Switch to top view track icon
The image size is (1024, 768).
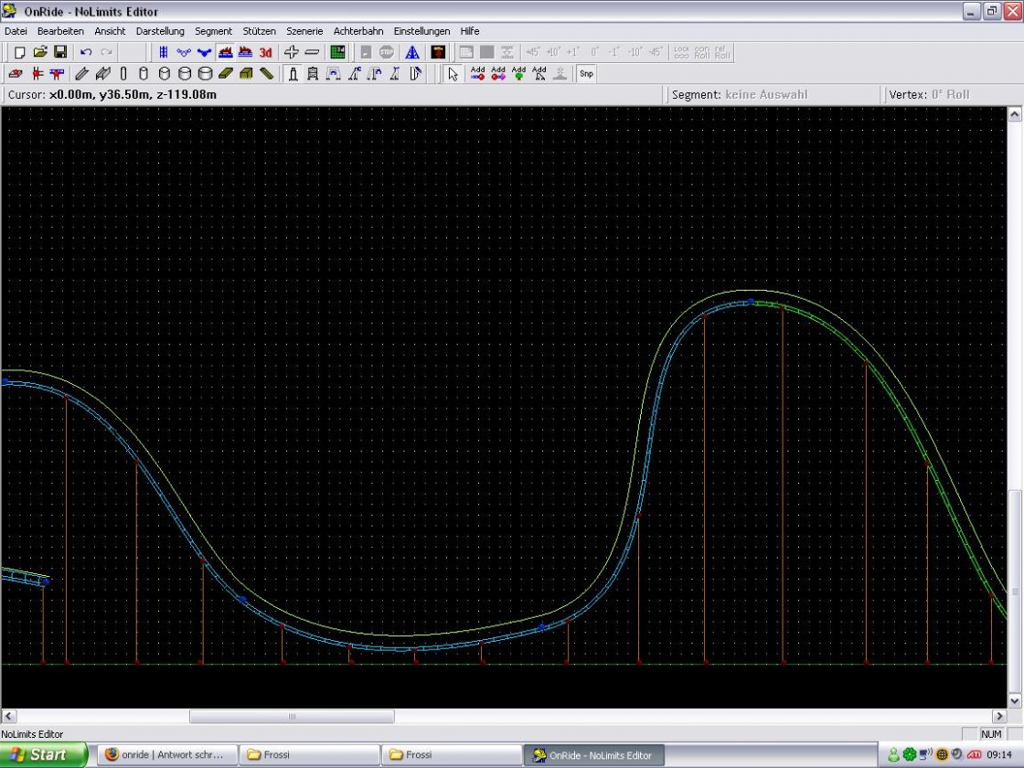[164, 52]
